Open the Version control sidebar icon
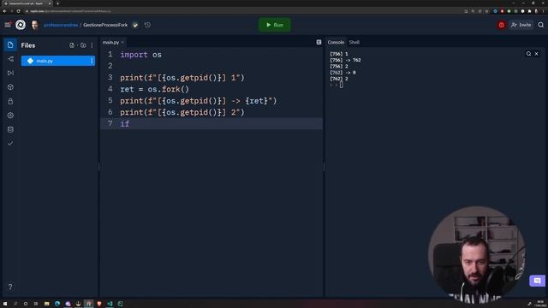 click(10, 59)
